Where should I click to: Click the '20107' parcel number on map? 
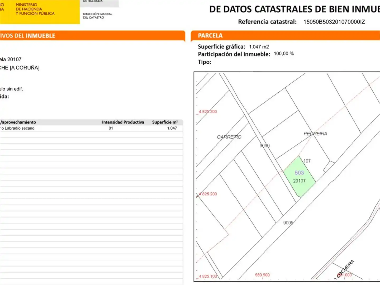tap(299, 181)
